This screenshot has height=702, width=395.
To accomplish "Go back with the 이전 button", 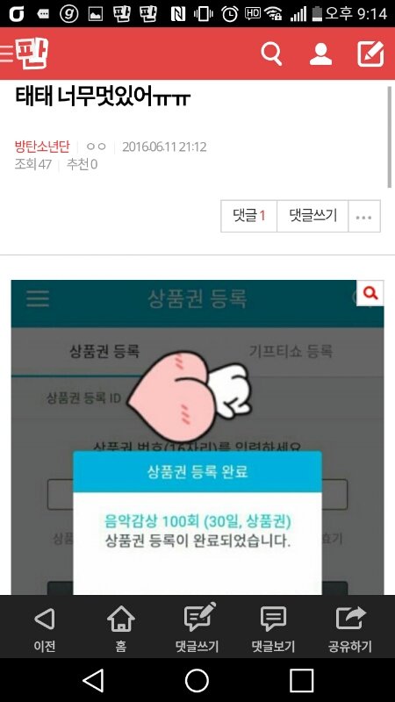I will pyautogui.click(x=45, y=627).
